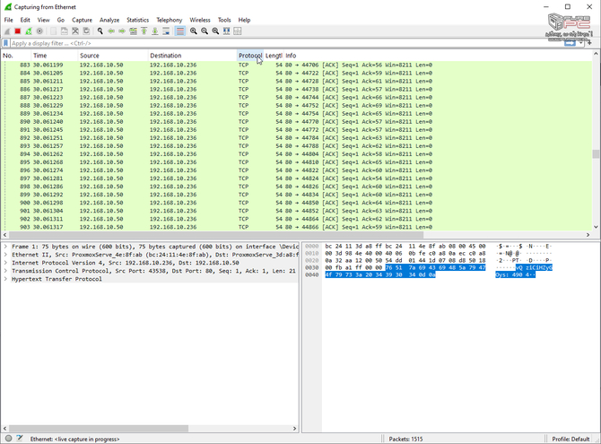Click the Profile: Default status entry
Screen dimensions: 601x444
[x=571, y=439]
